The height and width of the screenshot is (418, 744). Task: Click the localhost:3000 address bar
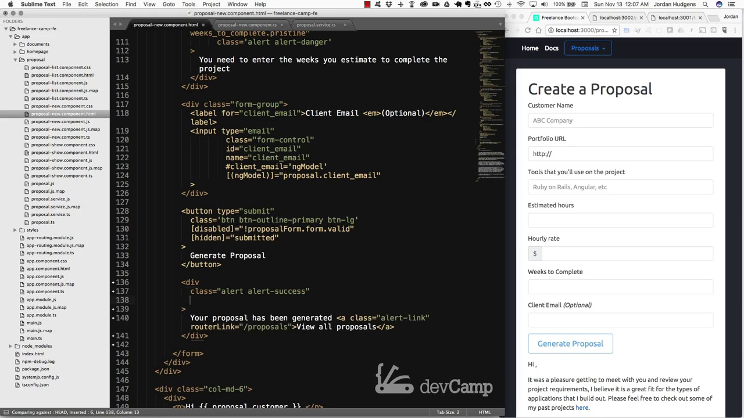(x=581, y=30)
